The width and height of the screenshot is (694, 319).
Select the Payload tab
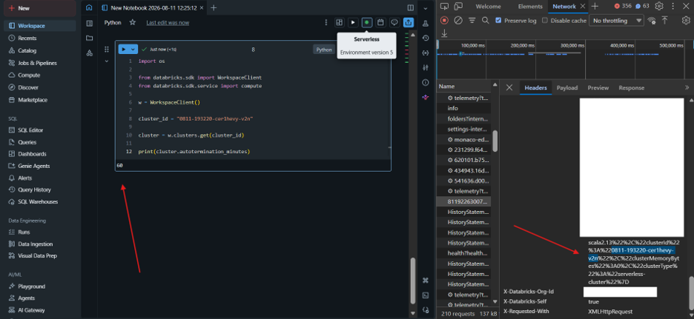tap(567, 87)
